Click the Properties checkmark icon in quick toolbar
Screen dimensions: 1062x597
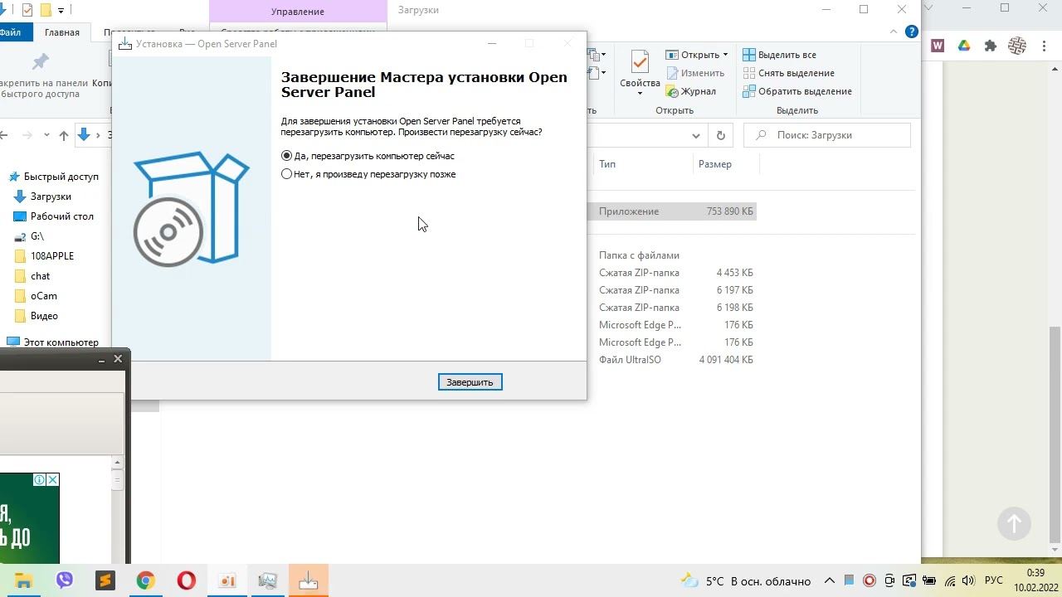point(27,10)
